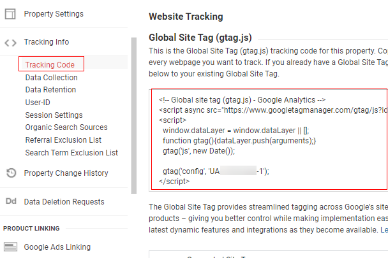388x258 pixels.
Task: Open Referral Exclusion List
Action: click(x=63, y=140)
